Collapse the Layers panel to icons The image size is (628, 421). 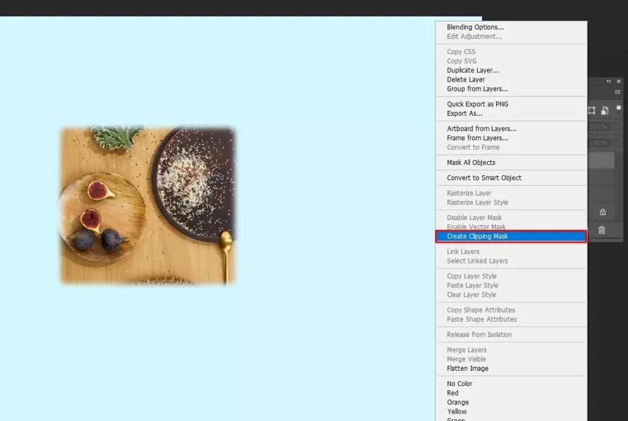pyautogui.click(x=608, y=81)
